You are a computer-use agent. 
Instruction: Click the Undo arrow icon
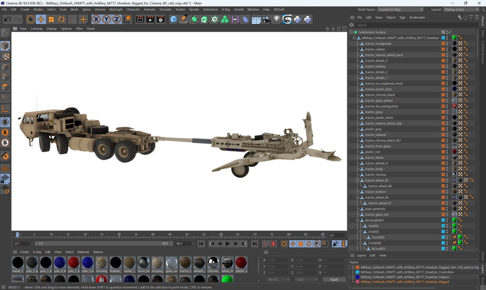(x=8, y=19)
